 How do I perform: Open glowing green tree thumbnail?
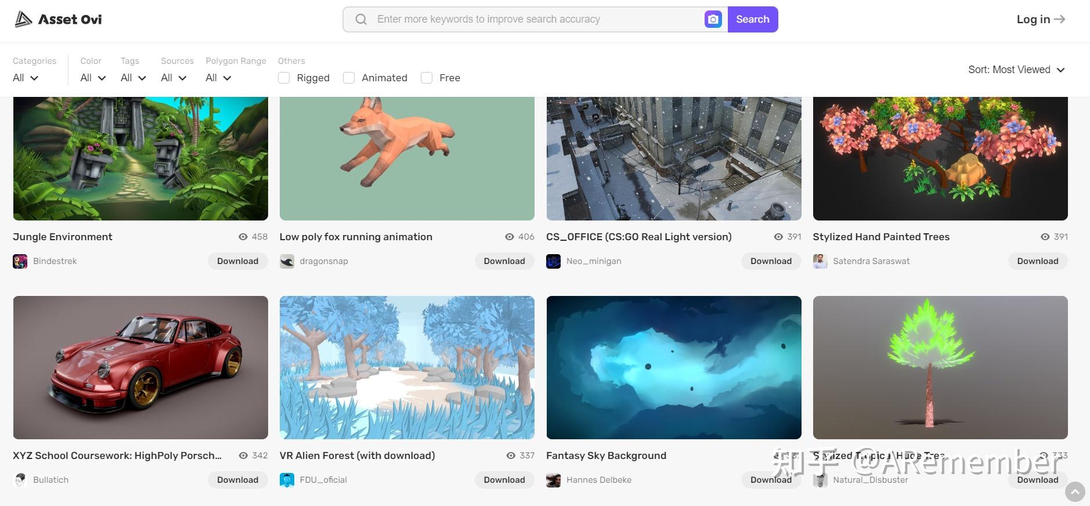940,367
